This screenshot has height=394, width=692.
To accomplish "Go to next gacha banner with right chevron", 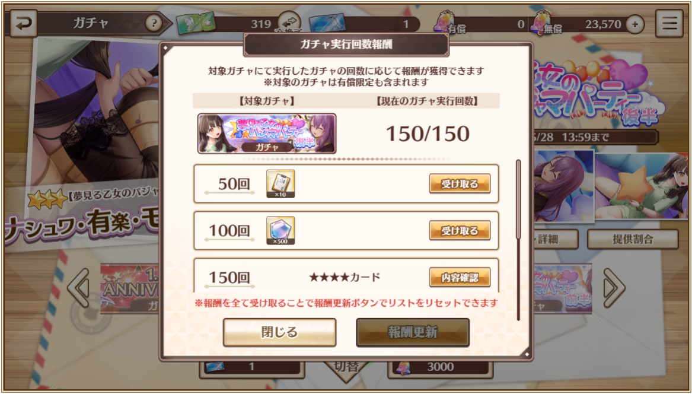I will click(614, 288).
